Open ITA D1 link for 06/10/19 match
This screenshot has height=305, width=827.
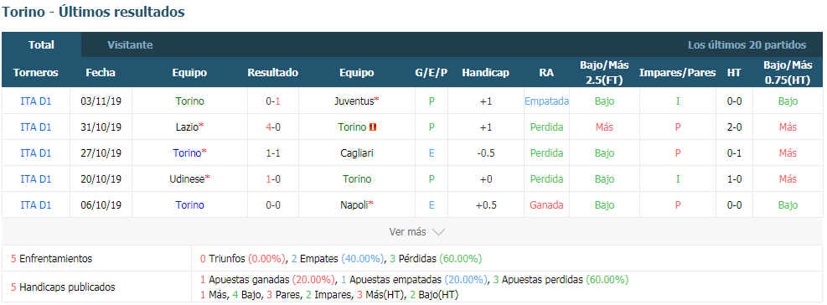(36, 205)
